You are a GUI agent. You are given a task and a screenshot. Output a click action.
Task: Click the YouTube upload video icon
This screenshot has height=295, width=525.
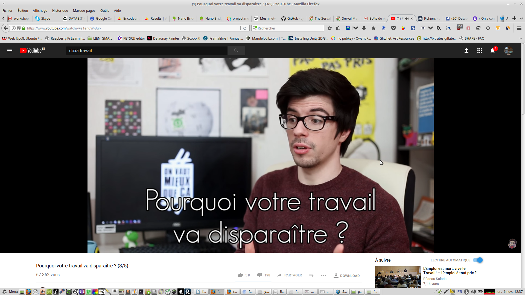pyautogui.click(x=466, y=51)
